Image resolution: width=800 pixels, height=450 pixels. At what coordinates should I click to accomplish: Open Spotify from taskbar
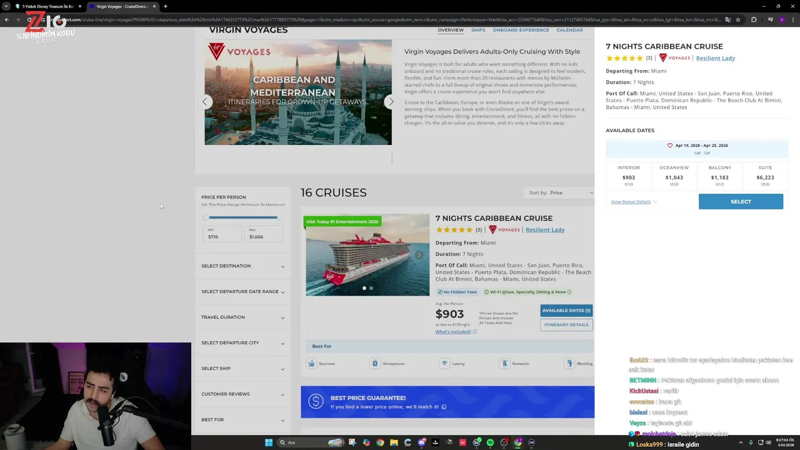coord(490,442)
